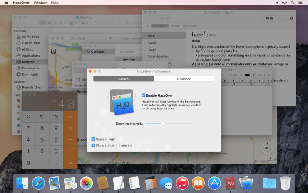Disable Show status in menu bar
This screenshot has width=308, height=193.
pos(93,145)
